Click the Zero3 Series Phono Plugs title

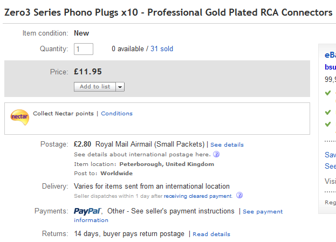coord(168,12)
